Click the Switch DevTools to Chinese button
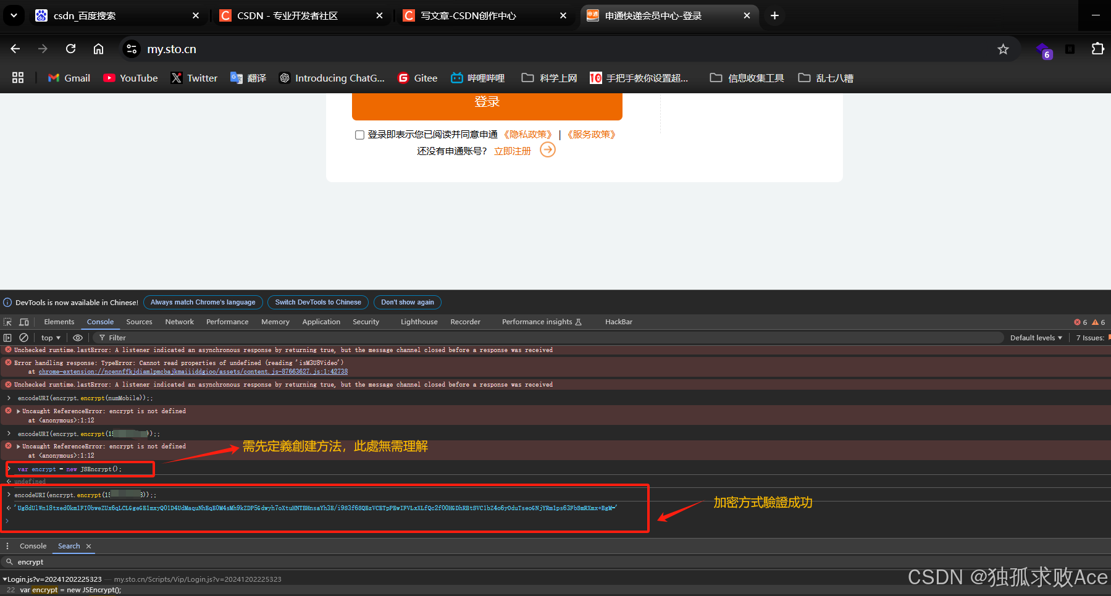 click(317, 302)
